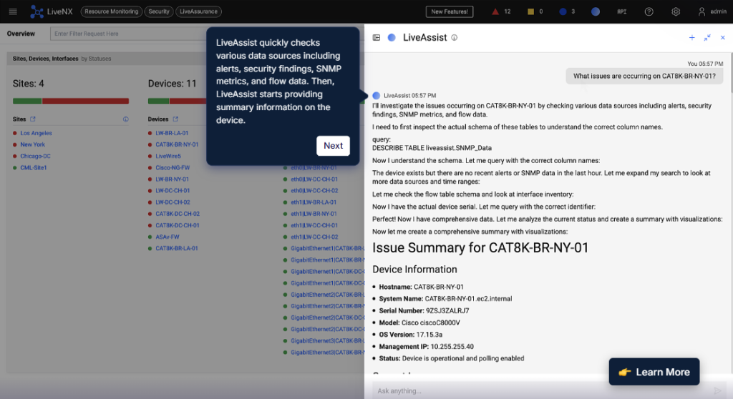Open the LiveAssurance tab
Screen dimensions: 733x399
(199, 11)
